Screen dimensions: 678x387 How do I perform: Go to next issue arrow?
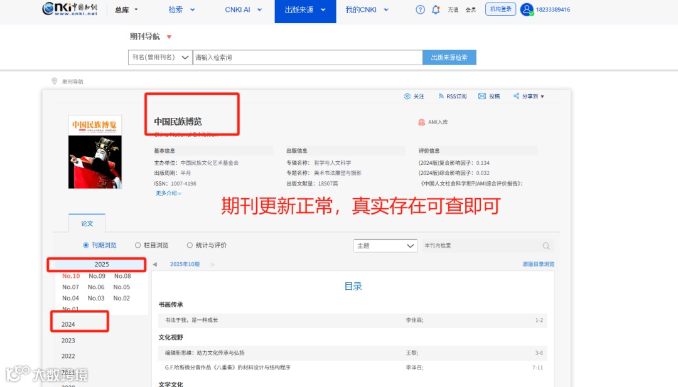[x=213, y=264]
